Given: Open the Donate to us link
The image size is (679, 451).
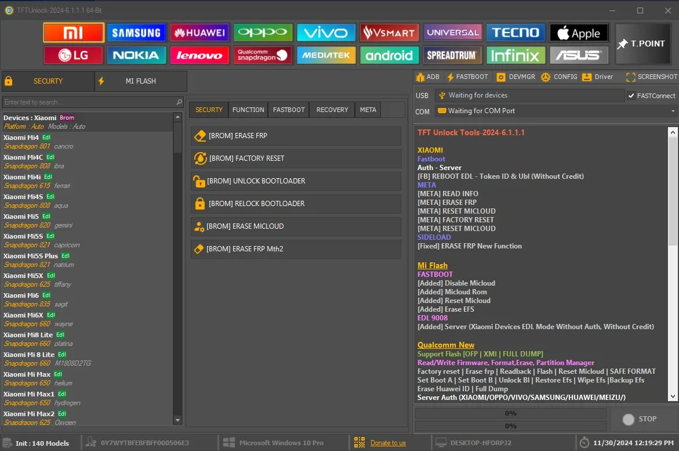Looking at the screenshot, I should [x=388, y=443].
